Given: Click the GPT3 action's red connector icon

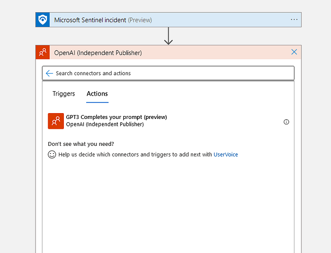Looking at the screenshot, I should click(56, 121).
